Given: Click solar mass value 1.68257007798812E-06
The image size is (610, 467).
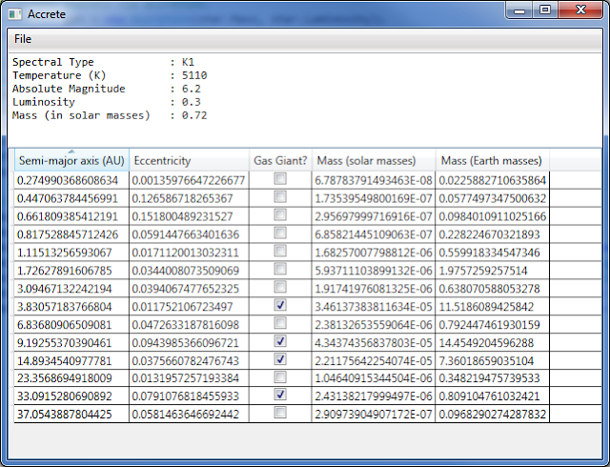Looking at the screenshot, I should [x=374, y=253].
